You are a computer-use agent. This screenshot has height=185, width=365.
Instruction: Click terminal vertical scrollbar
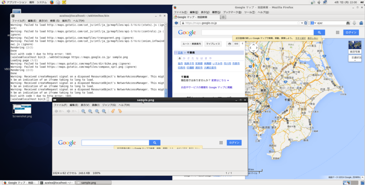[166, 60]
